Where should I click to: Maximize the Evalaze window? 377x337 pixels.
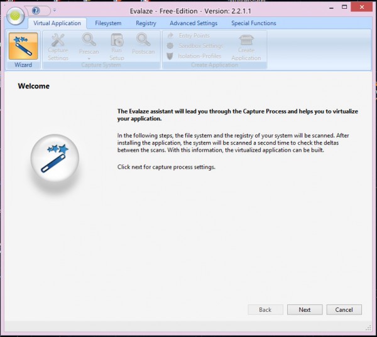(x=344, y=7)
